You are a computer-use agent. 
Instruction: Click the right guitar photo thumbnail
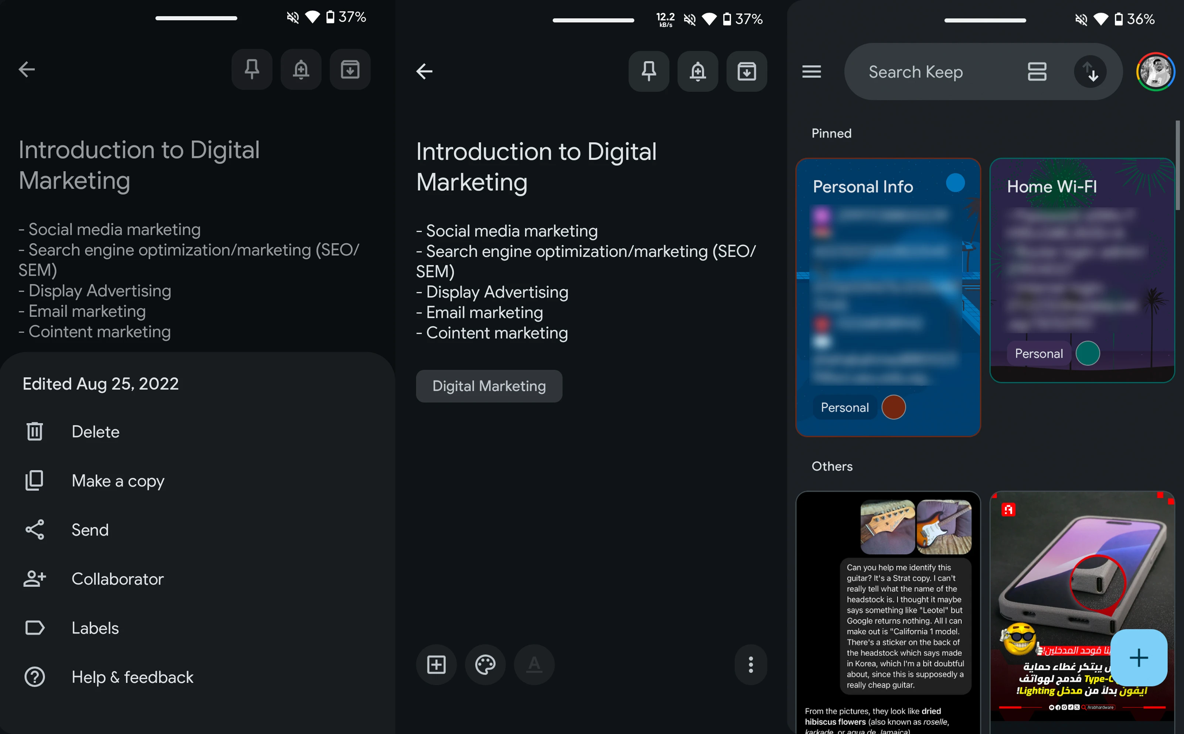pyautogui.click(x=943, y=527)
